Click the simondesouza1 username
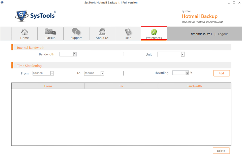The height and width of the screenshot is (155, 242). 201,34
